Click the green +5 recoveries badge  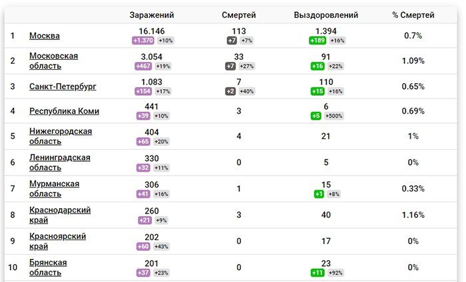[316, 116]
